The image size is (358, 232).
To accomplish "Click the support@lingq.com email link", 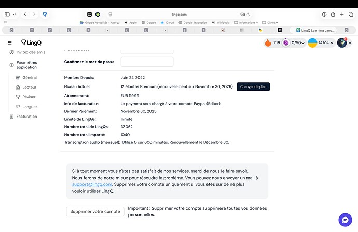I will 92,184.
